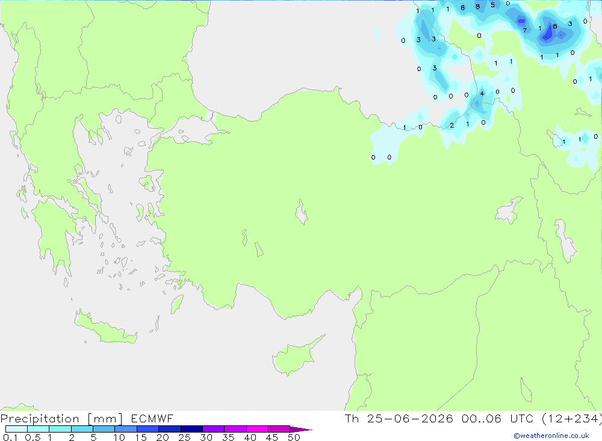This screenshot has height=441, width=602.
Task: Click the 5 to 10 mm legend color
Action: click(x=104, y=429)
